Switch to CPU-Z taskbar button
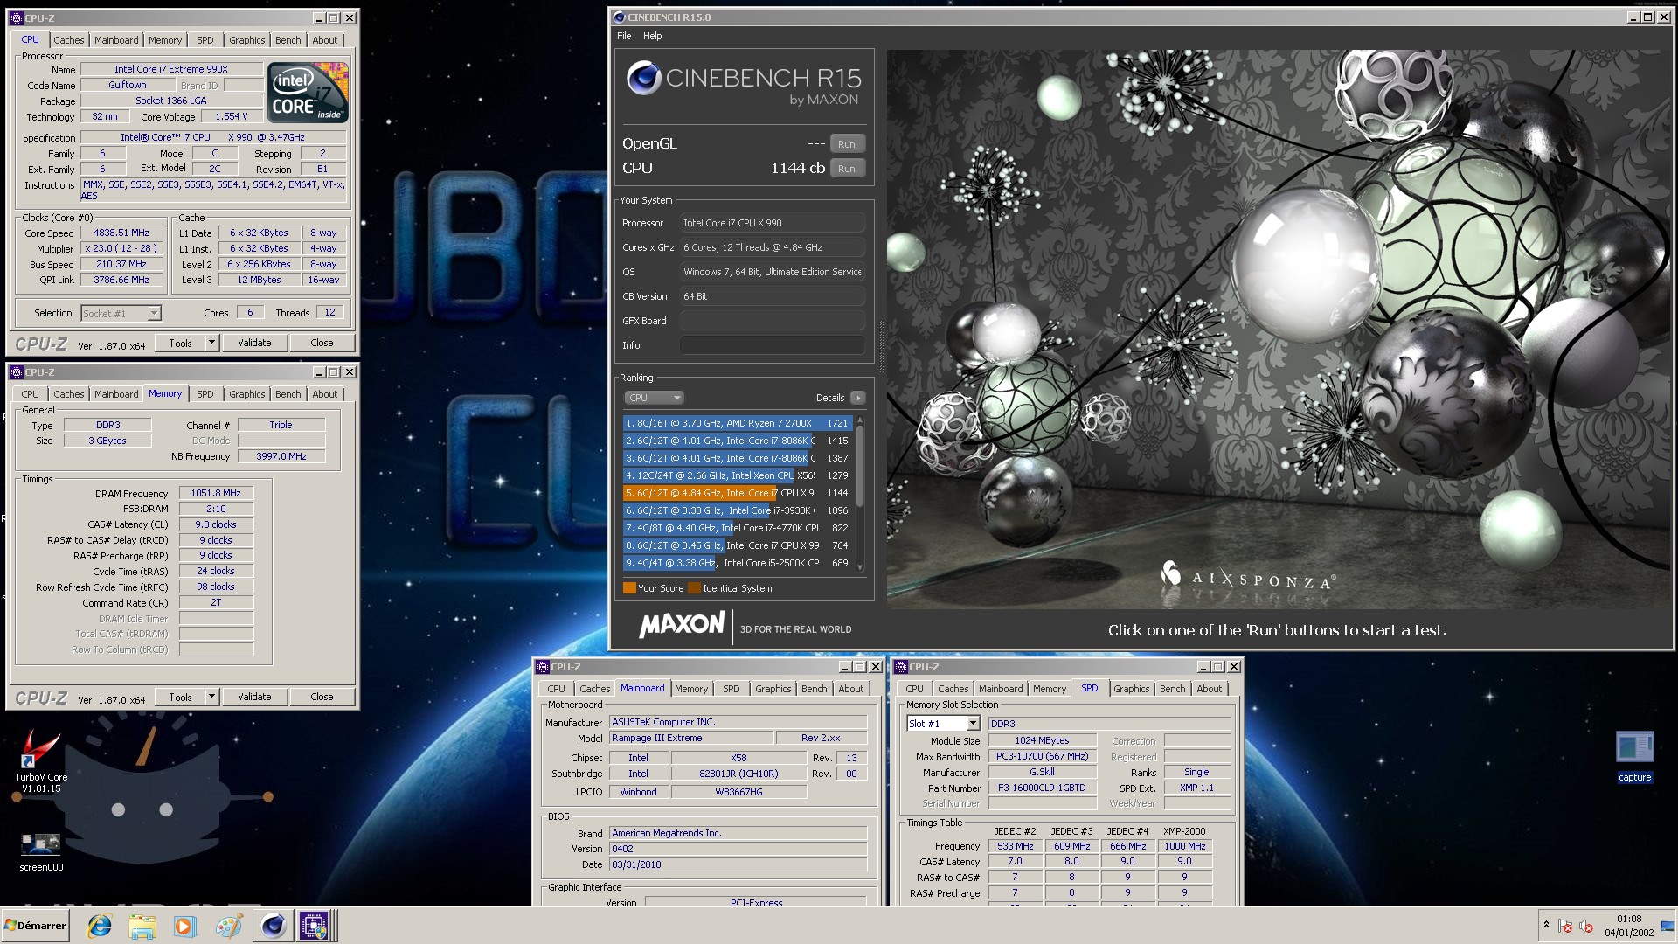Image resolution: width=1678 pixels, height=944 pixels. click(x=314, y=926)
